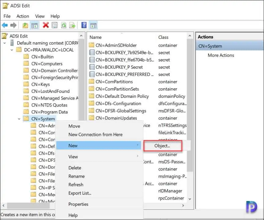Open the Help menu in menu bar
264x220 pixels.
click(55, 16)
